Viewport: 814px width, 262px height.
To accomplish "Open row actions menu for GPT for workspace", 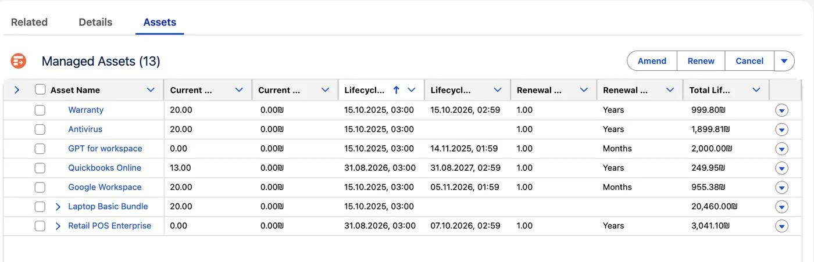I will (781, 149).
